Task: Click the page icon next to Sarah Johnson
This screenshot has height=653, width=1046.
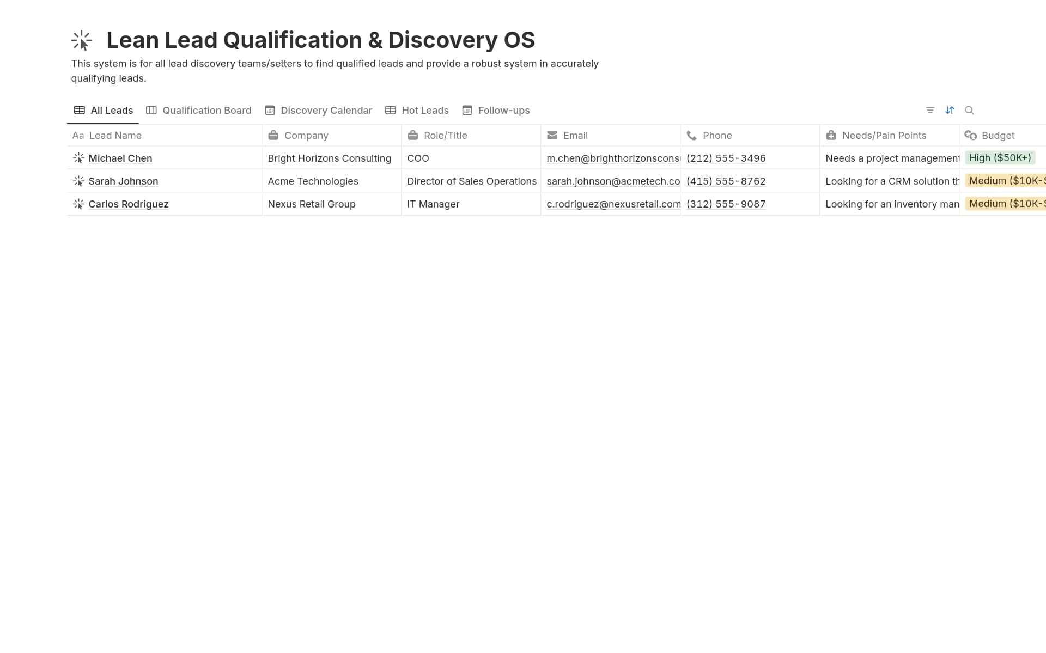Action: (78, 181)
